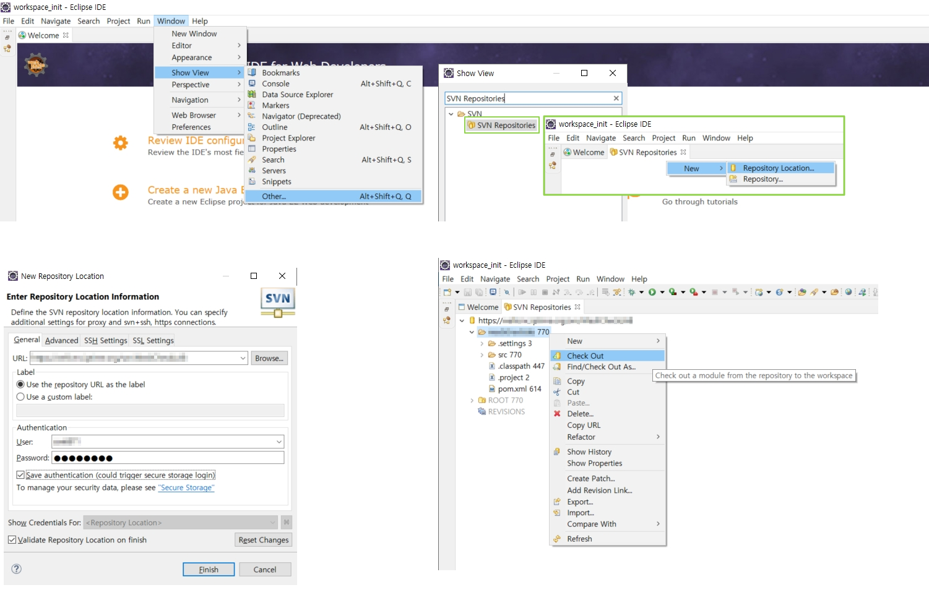The image size is (929, 590).
Task: Click the Coverage toolbar icon
Action: pos(673,292)
